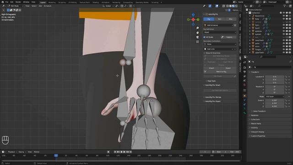Click the Rig tab button
This screenshot has width=293, height=165.
(x=209, y=19)
